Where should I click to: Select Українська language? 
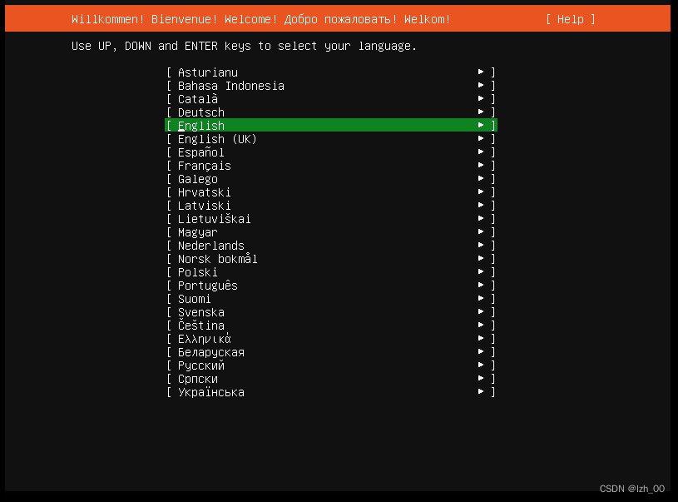tap(331, 392)
